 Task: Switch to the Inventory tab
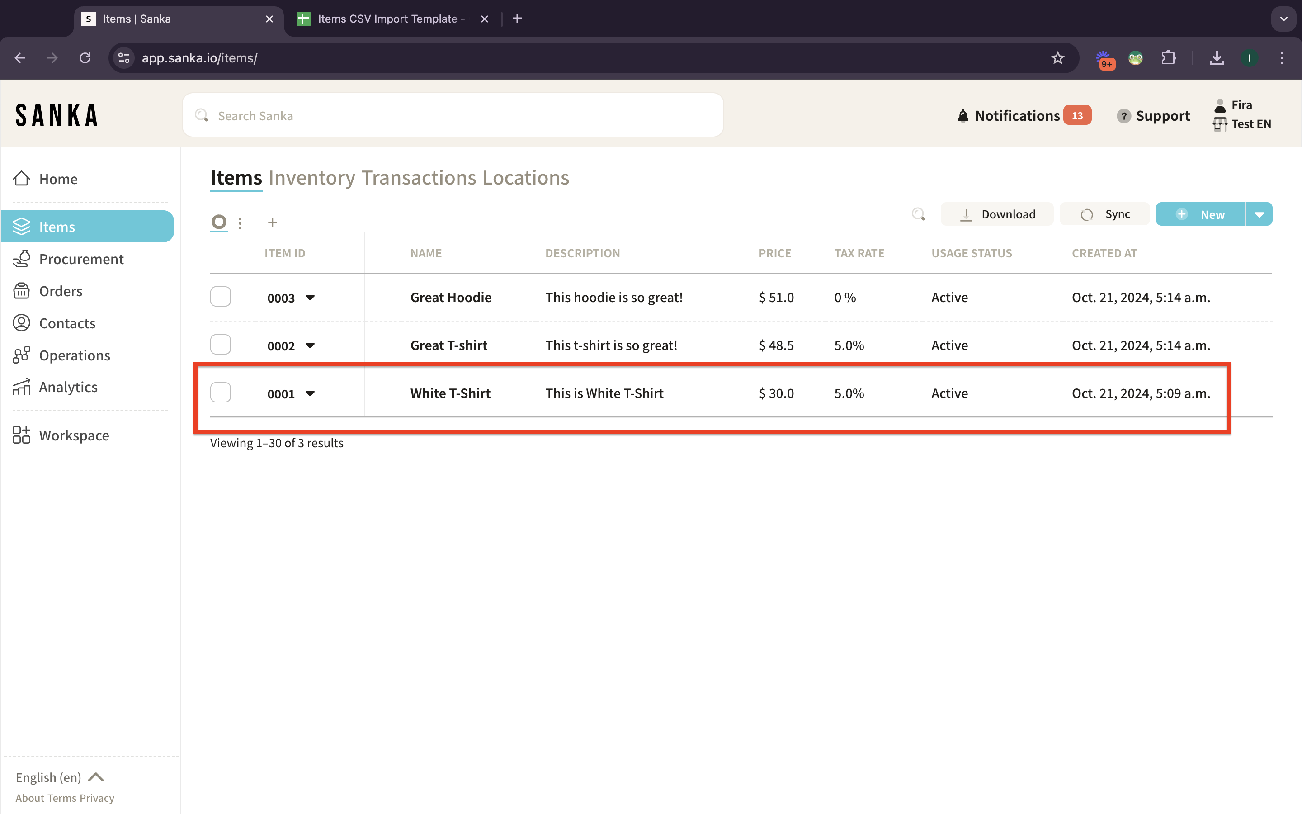[311, 178]
